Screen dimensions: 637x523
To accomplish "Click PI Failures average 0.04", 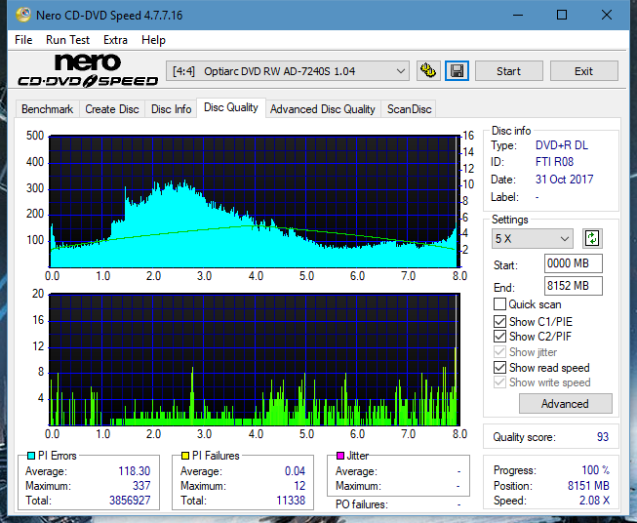I will pyautogui.click(x=295, y=471).
